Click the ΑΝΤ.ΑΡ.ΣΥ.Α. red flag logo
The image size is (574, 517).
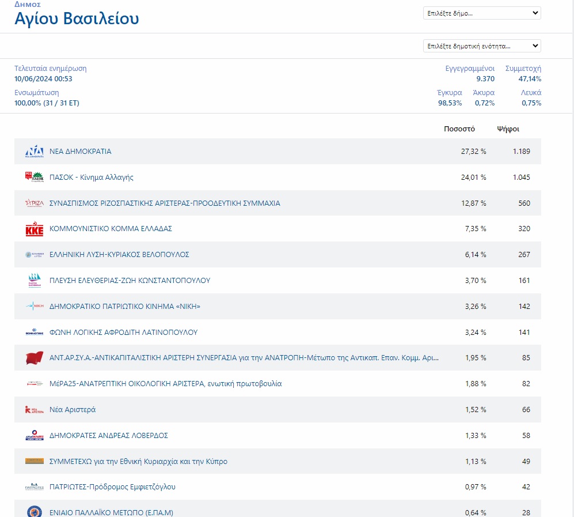point(35,358)
